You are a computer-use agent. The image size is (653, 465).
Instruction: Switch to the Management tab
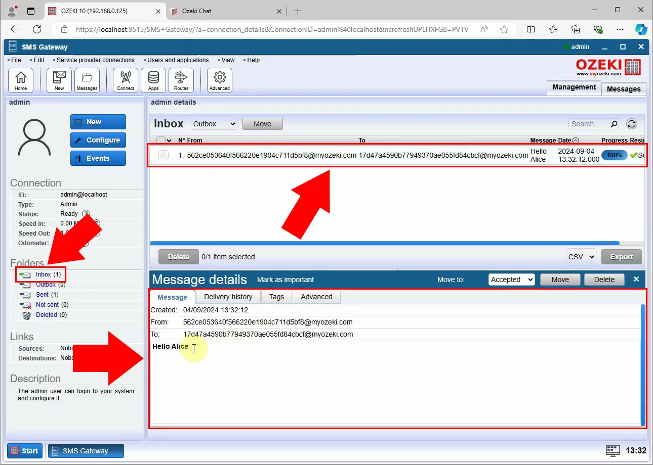point(574,87)
